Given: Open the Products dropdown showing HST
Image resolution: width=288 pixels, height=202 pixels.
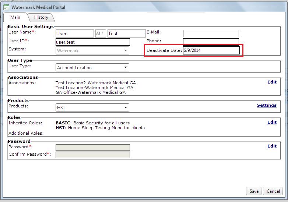Looking at the screenshot, I should click(92, 107).
